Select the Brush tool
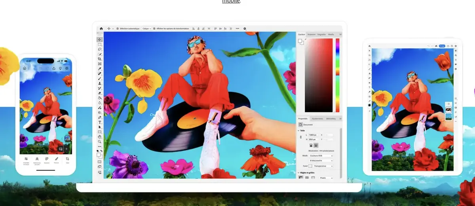475x206 pixels. pos(100,78)
